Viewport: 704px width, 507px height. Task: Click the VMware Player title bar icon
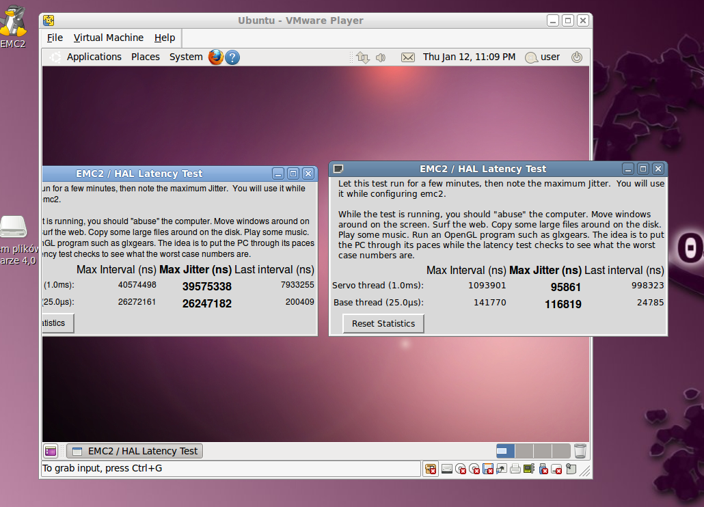point(49,20)
